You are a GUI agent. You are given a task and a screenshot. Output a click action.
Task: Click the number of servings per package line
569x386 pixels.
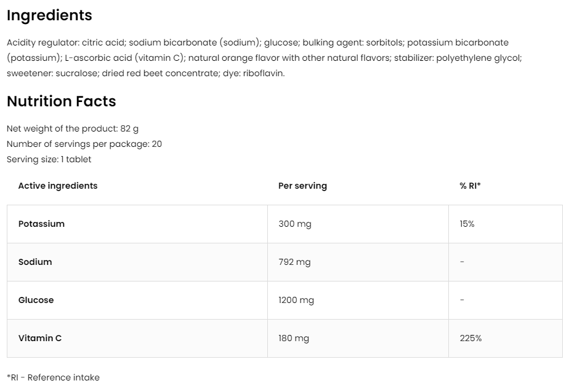[x=84, y=144]
